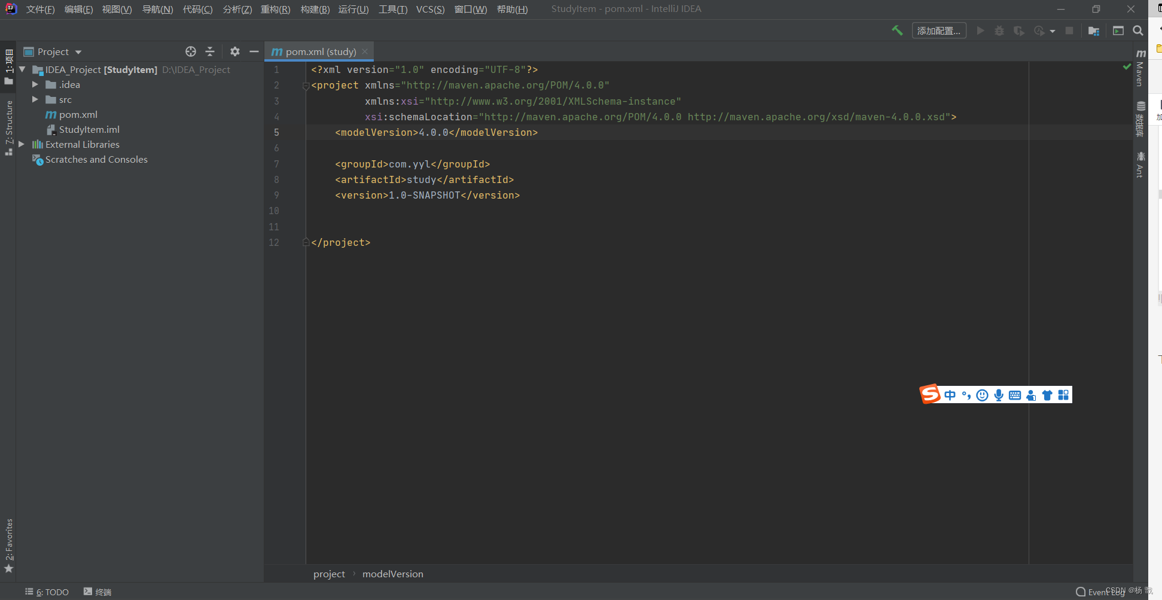This screenshot has height=600, width=1162.
Task: Click the Sogou skin shirt icon
Action: click(x=1047, y=395)
